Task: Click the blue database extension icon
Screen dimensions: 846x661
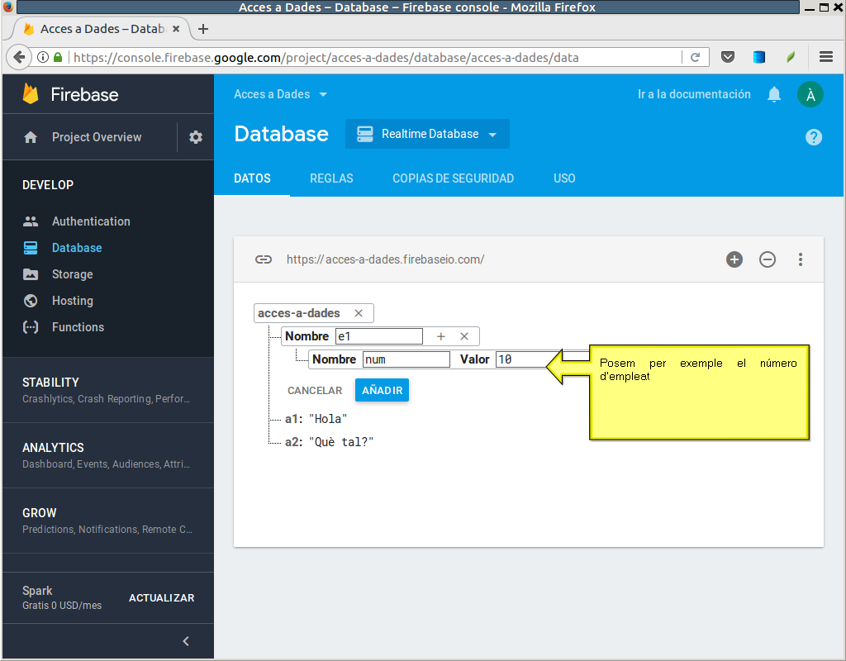Action: 758,57
